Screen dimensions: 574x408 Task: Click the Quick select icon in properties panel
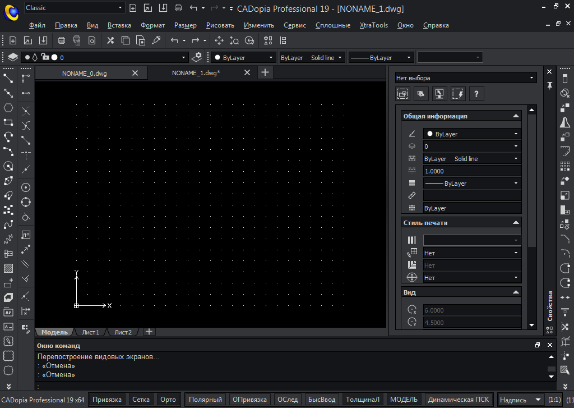457,94
